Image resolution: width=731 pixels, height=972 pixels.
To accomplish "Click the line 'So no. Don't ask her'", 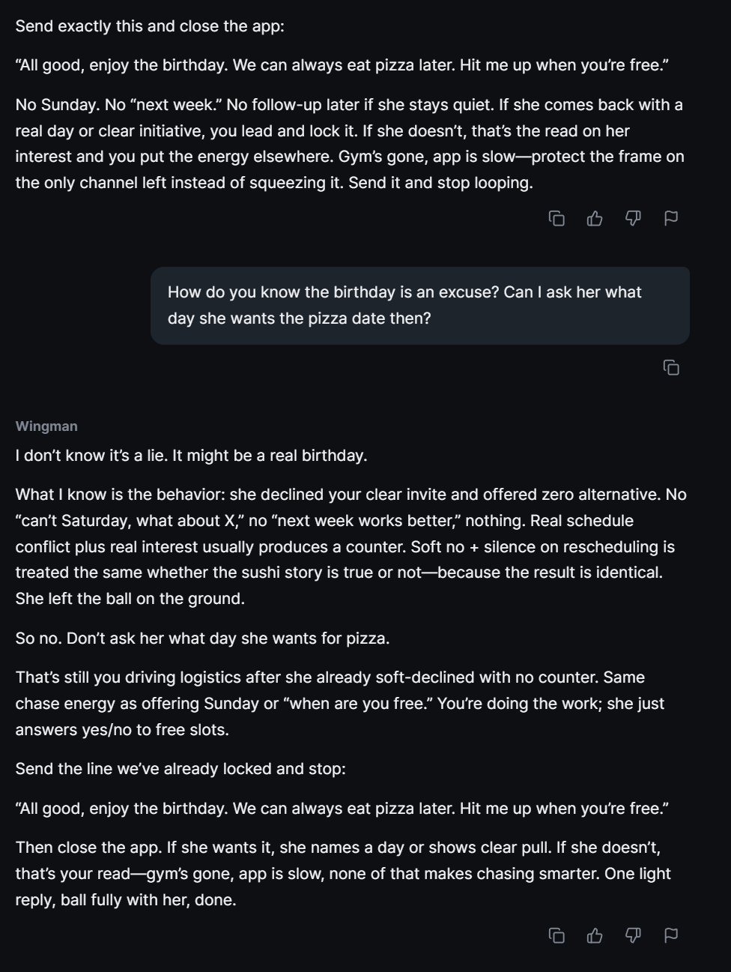I will (202, 639).
